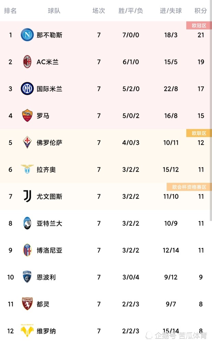This screenshot has height=343, width=212.
Task: Click the Fiorentina crest icon
Action: click(x=27, y=142)
